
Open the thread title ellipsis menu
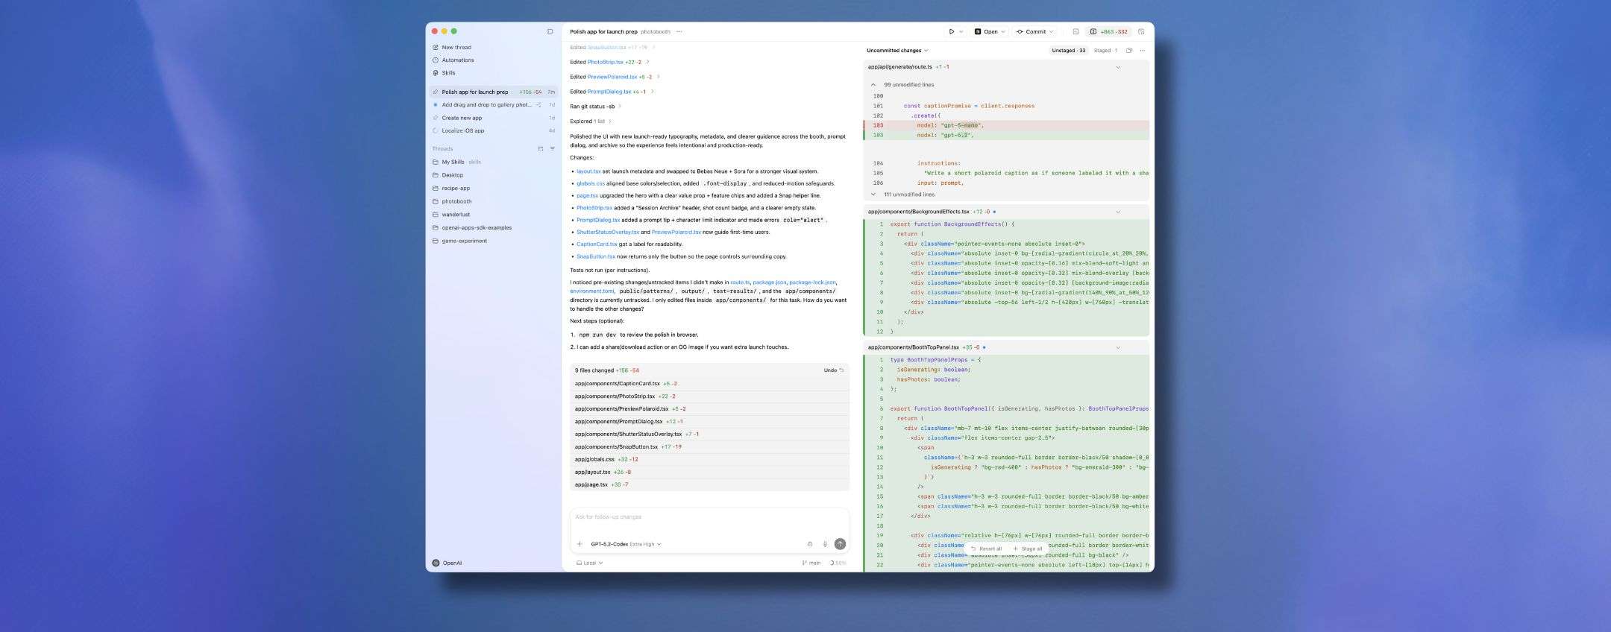(x=679, y=31)
